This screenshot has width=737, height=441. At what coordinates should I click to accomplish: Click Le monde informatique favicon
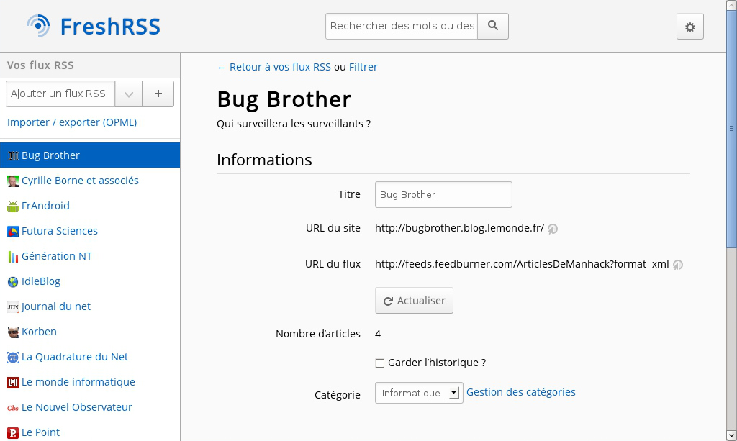(13, 382)
